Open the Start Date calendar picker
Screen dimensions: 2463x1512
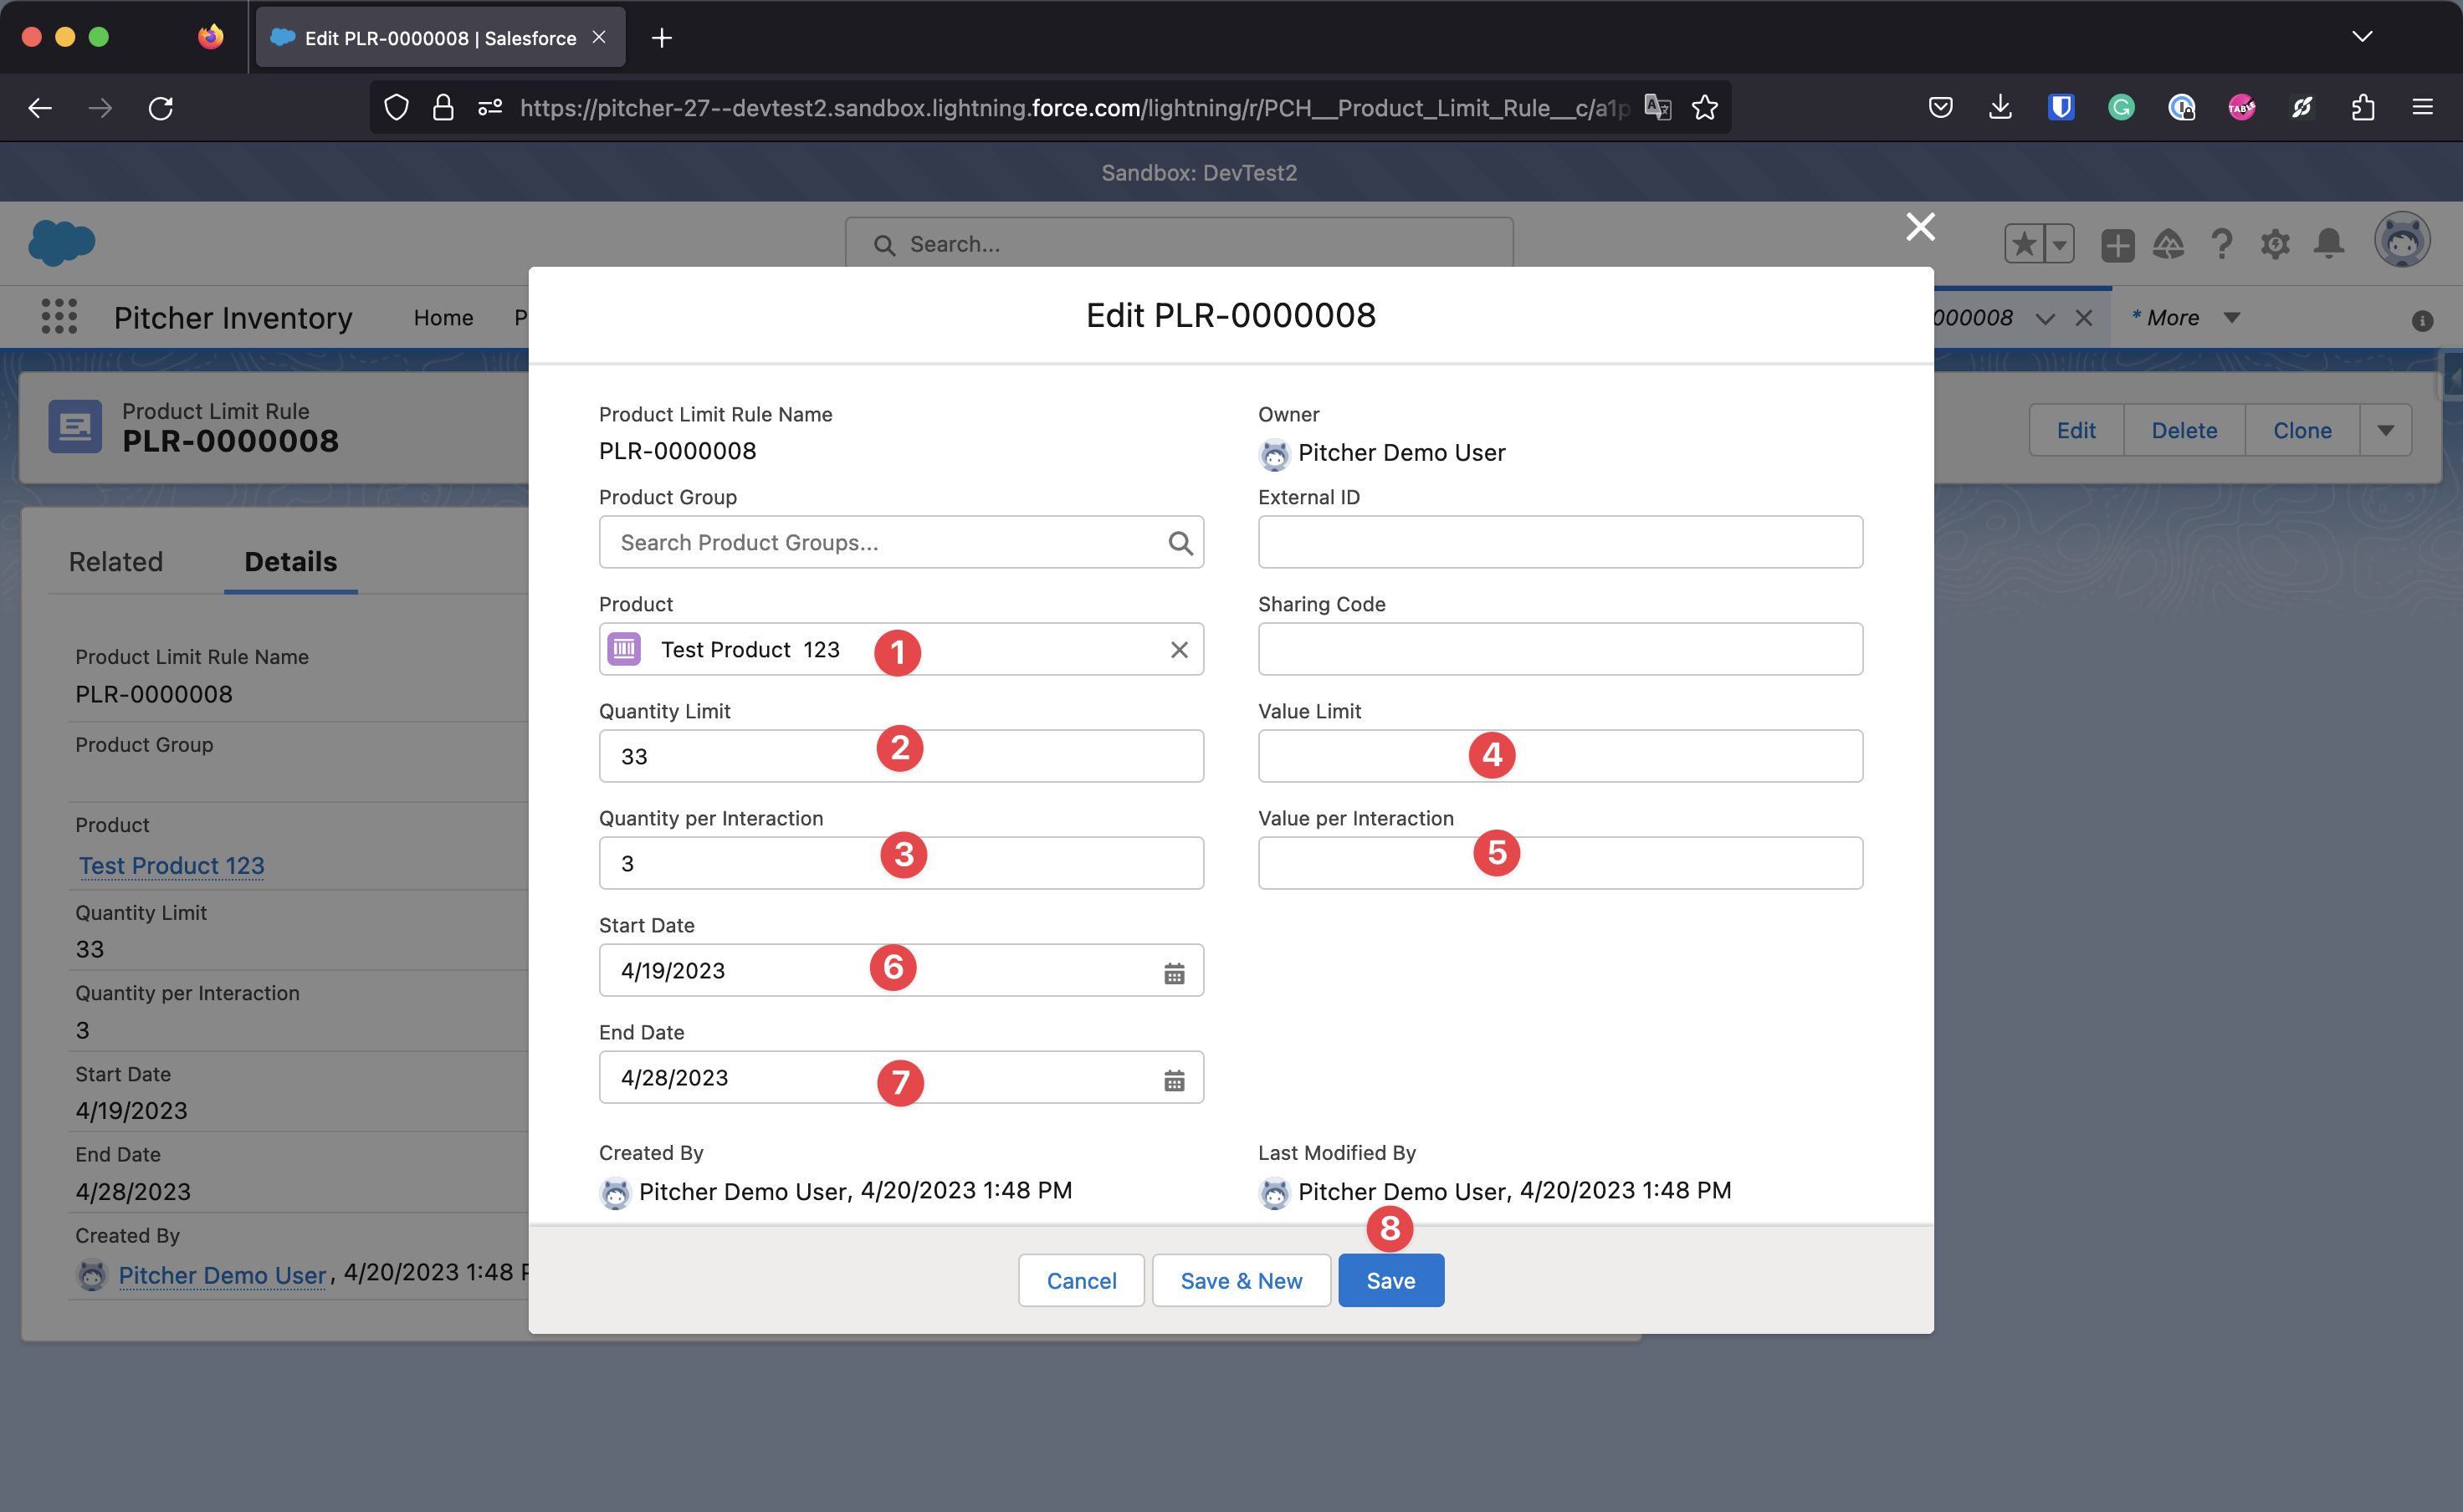(1175, 970)
